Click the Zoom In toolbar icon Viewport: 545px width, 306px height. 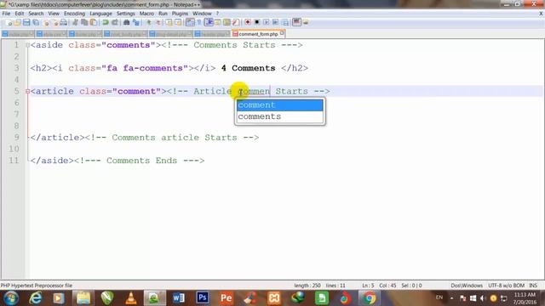pyautogui.click(x=149, y=22)
